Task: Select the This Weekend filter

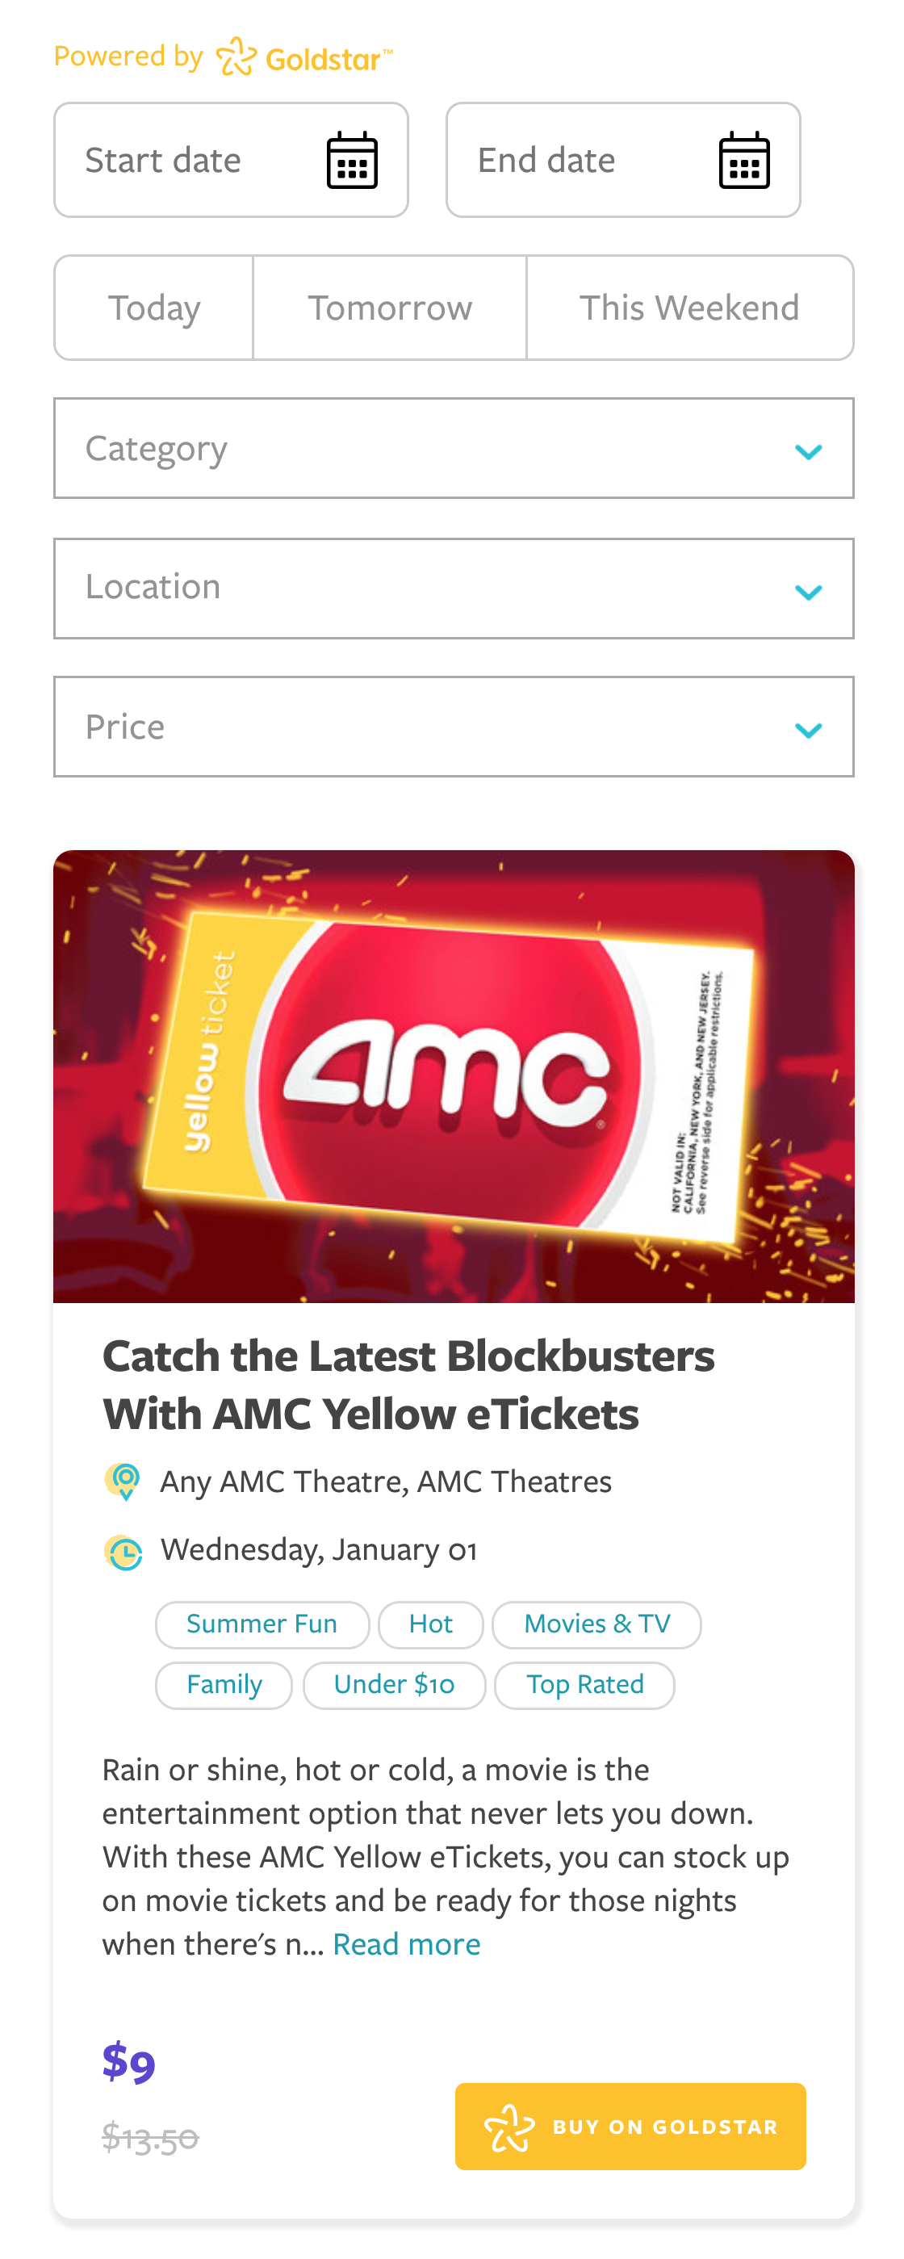Action: click(689, 308)
